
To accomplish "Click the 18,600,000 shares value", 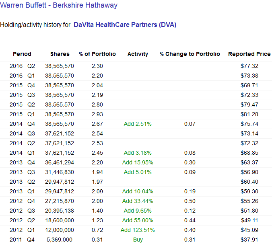I will tap(60, 221).
